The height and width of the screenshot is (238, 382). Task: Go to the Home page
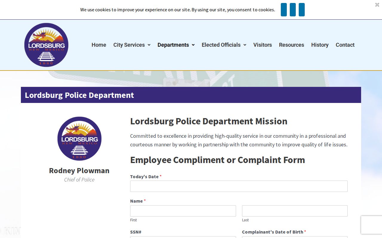[99, 45]
